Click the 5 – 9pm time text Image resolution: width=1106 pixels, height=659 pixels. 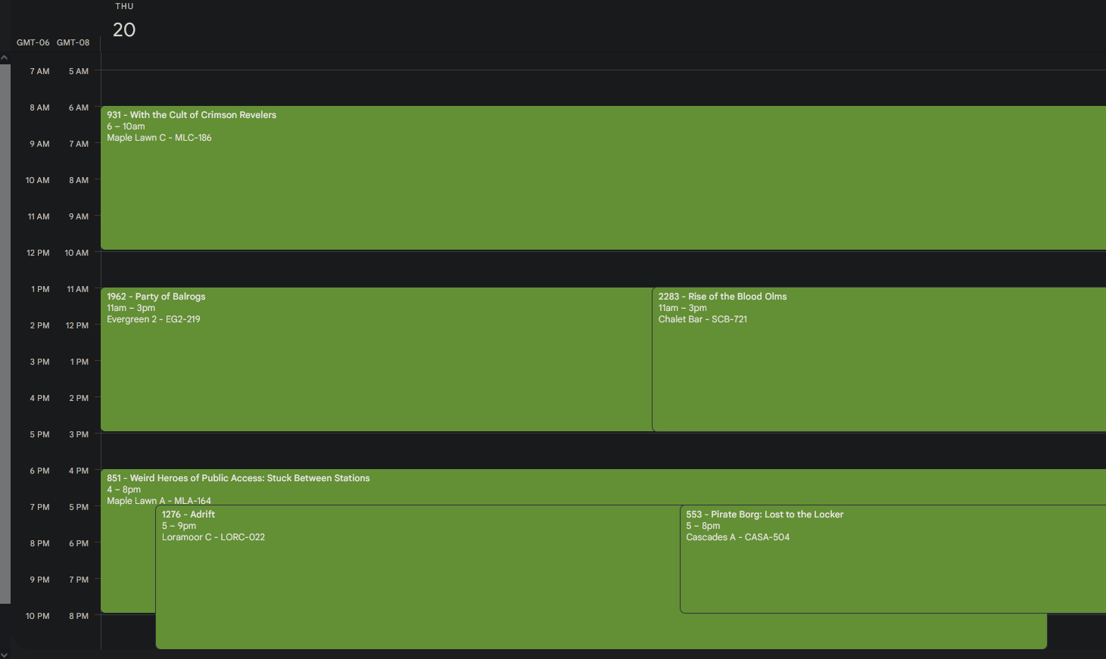179,526
